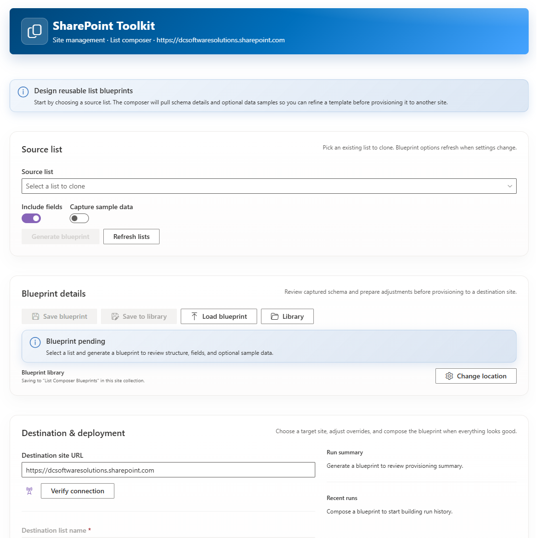The image size is (545, 538).
Task: Click the Generate blueprint button
Action: tap(61, 237)
